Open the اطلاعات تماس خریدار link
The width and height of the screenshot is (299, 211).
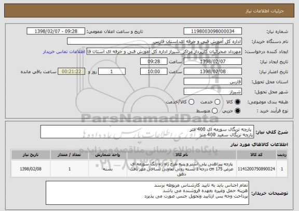pos(64,52)
